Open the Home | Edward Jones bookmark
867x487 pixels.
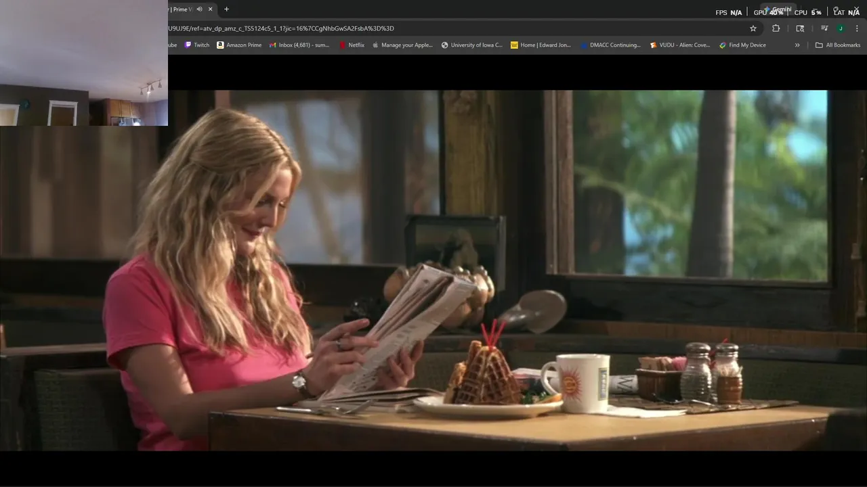pos(541,45)
